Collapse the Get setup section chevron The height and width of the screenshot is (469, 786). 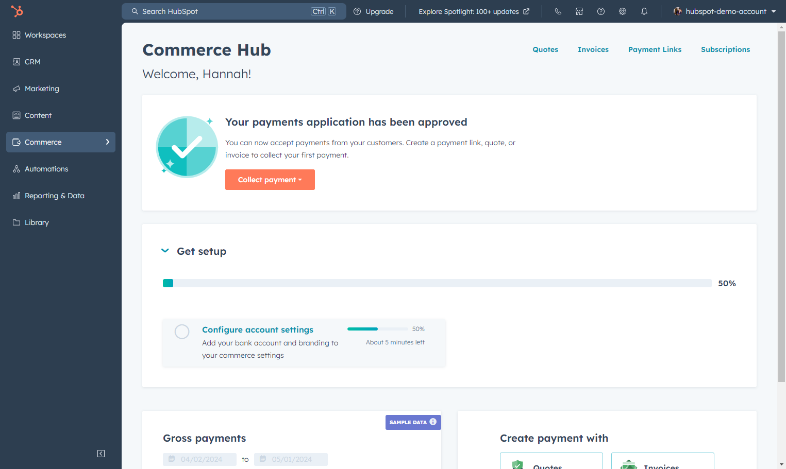click(165, 251)
